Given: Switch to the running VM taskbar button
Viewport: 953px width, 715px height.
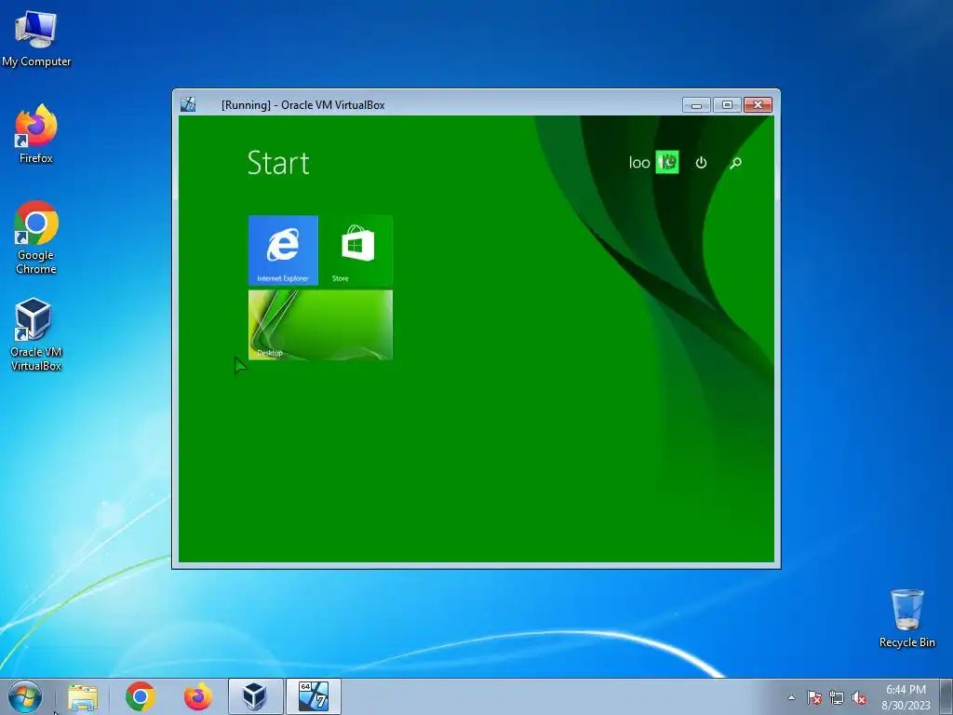Looking at the screenshot, I should point(313,696).
